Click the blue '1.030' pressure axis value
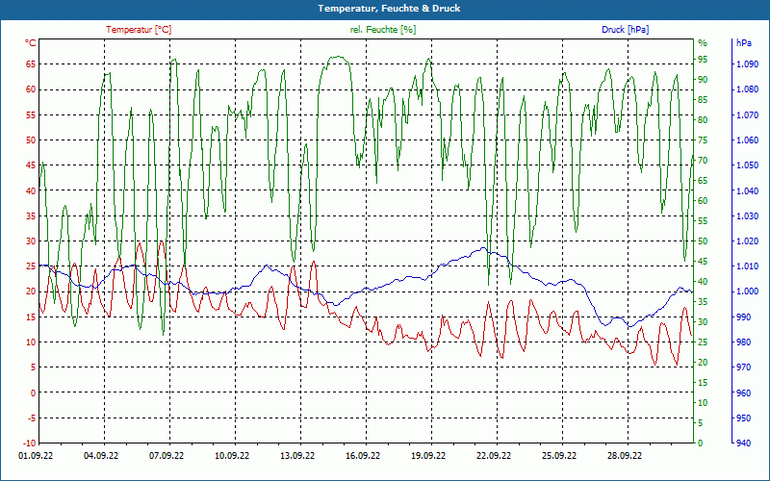Viewport: 770px width, 481px height. [x=748, y=215]
